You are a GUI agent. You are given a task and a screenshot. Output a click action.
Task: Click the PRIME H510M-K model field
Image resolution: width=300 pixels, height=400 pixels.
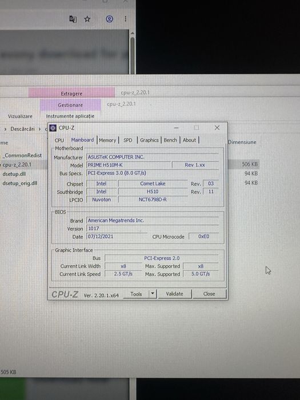point(129,165)
